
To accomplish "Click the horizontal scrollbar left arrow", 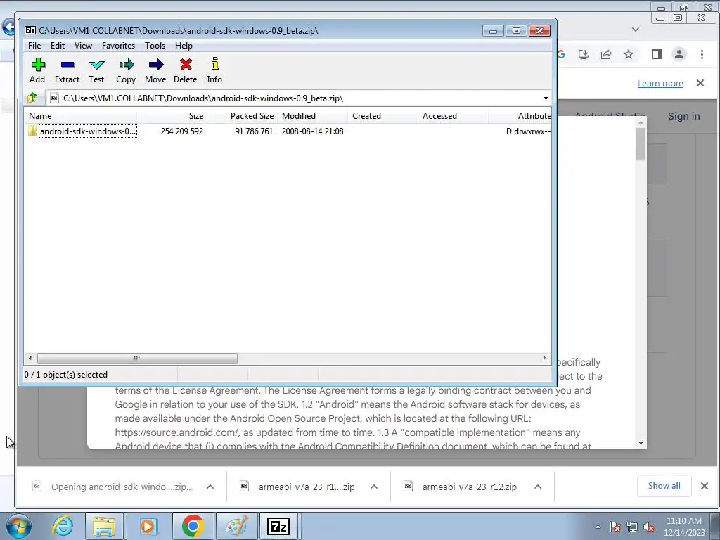I will click(x=30, y=358).
